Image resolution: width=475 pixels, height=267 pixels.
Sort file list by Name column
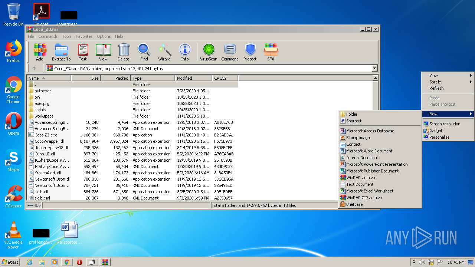49,78
